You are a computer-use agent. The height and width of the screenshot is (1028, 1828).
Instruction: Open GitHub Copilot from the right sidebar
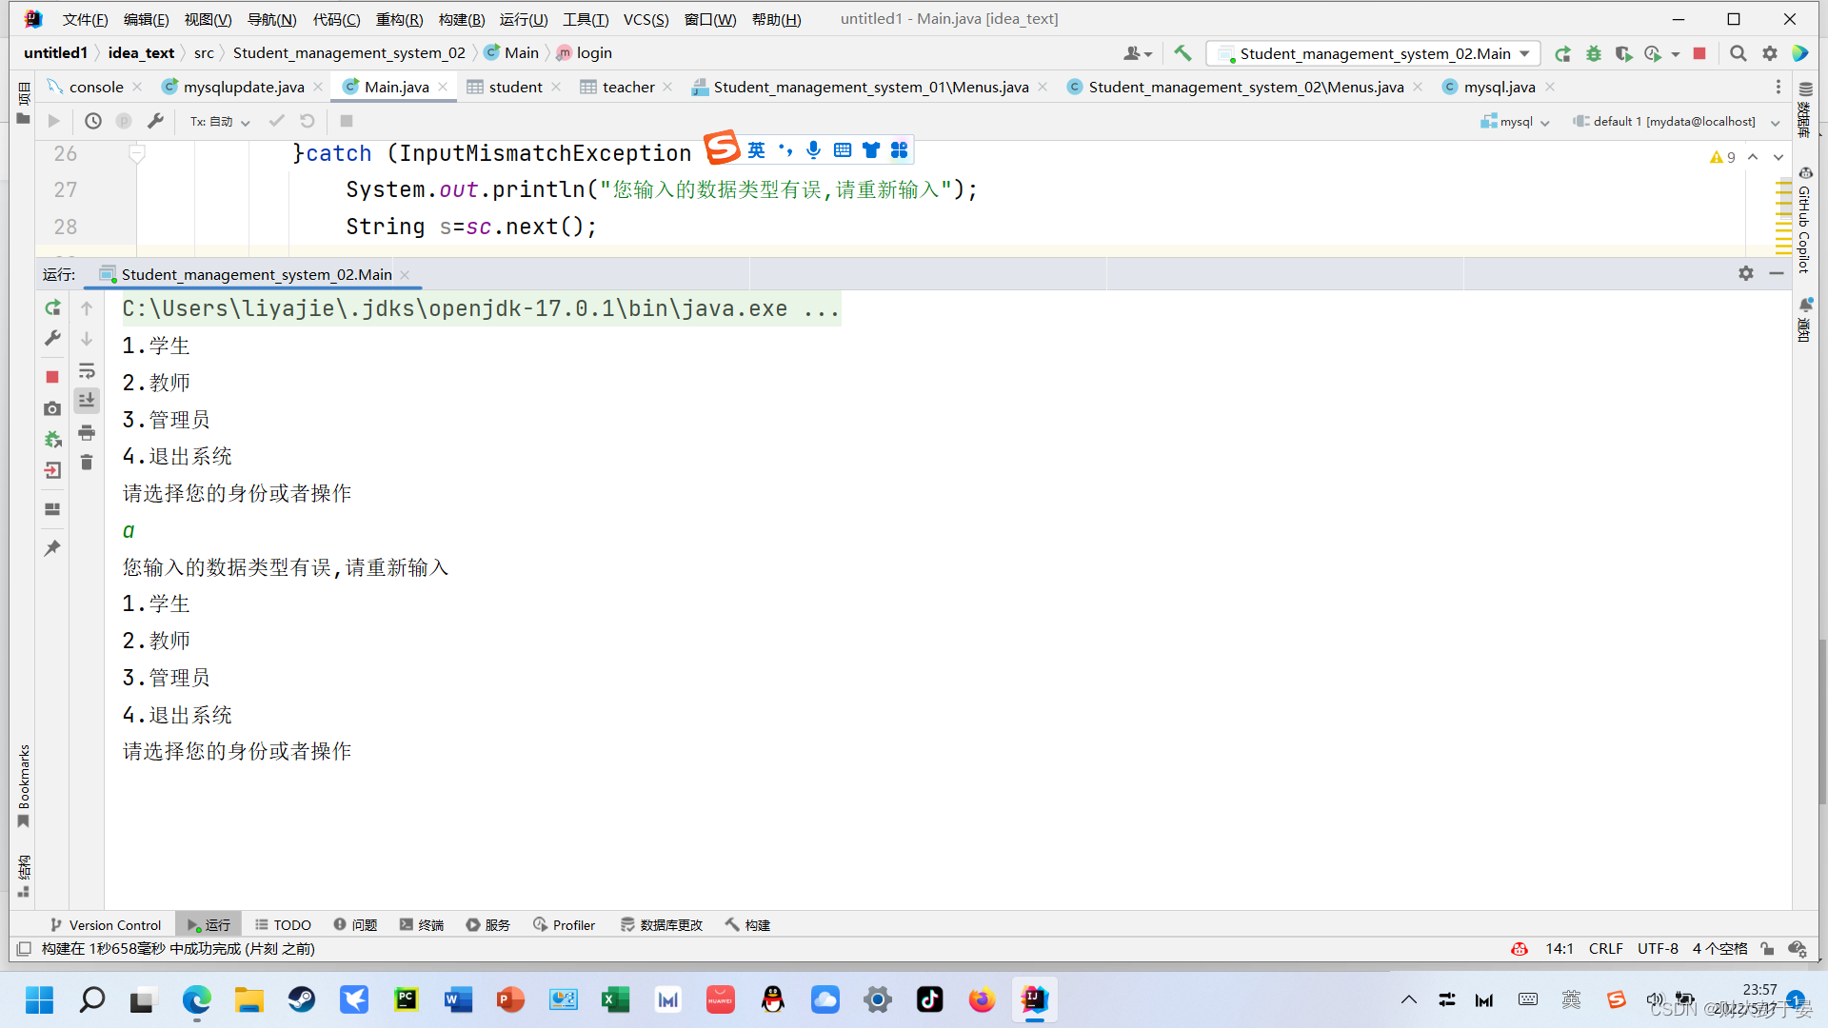pos(1806,226)
